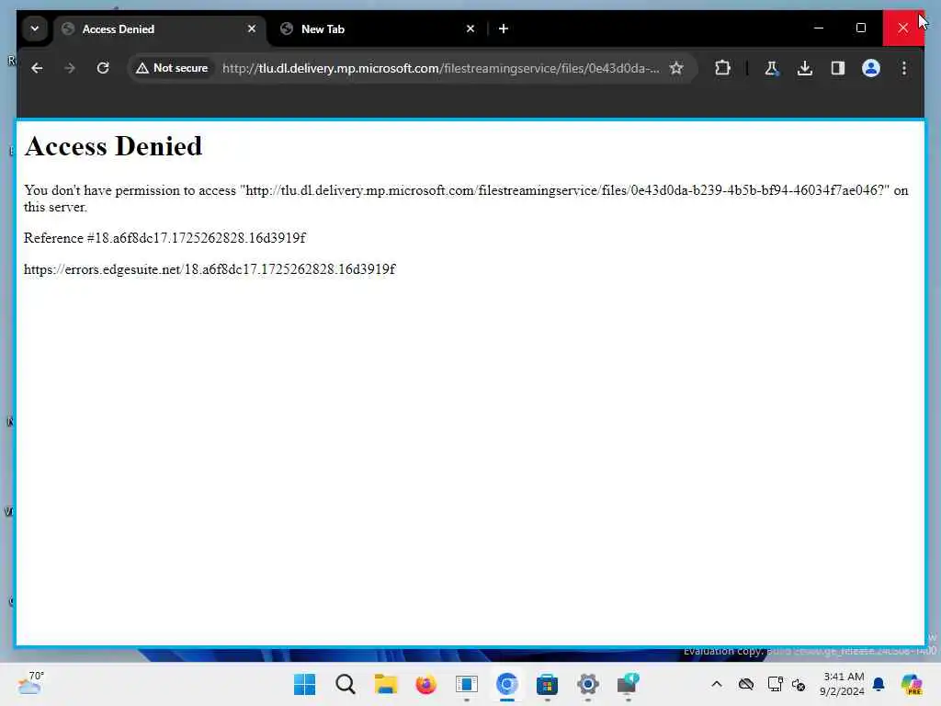941x706 pixels.
Task: Open the clock showing 3:41 AM
Action: coord(842,684)
